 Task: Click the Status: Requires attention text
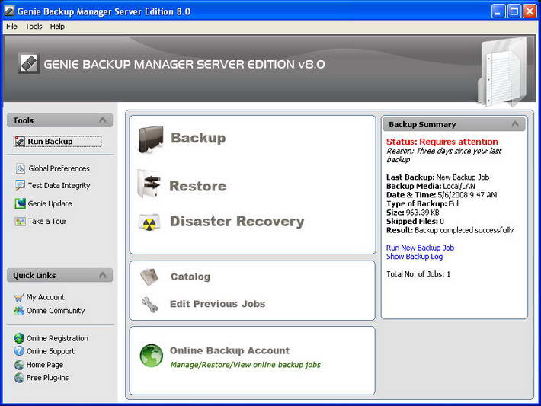point(442,142)
